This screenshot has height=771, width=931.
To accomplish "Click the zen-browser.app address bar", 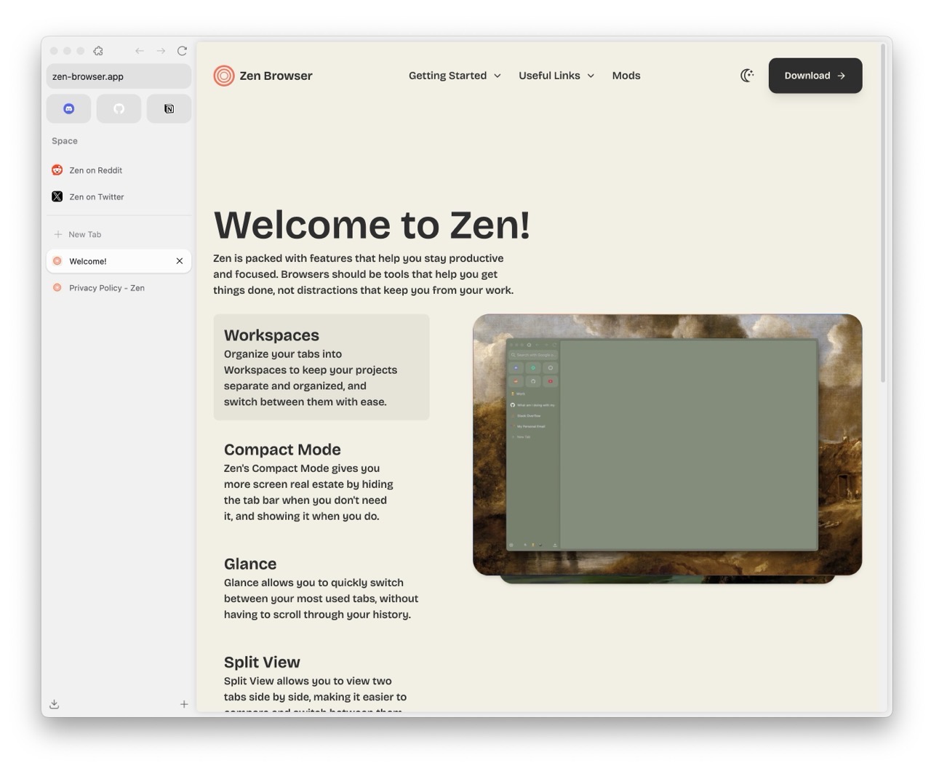I will pos(119,76).
